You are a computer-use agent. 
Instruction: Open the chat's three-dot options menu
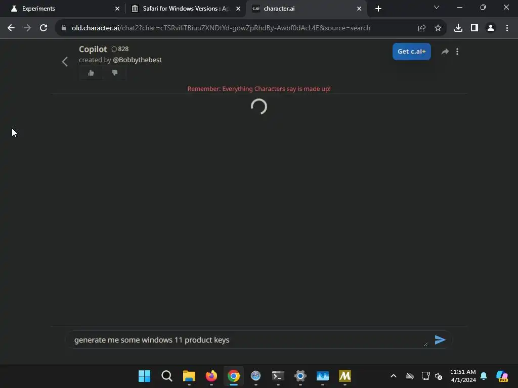pyautogui.click(x=457, y=52)
